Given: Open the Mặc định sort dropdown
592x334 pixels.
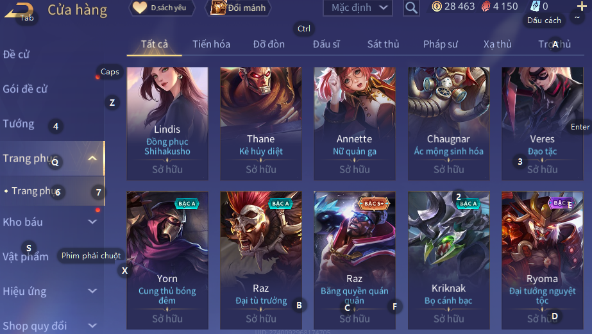Looking at the screenshot, I should (x=358, y=8).
